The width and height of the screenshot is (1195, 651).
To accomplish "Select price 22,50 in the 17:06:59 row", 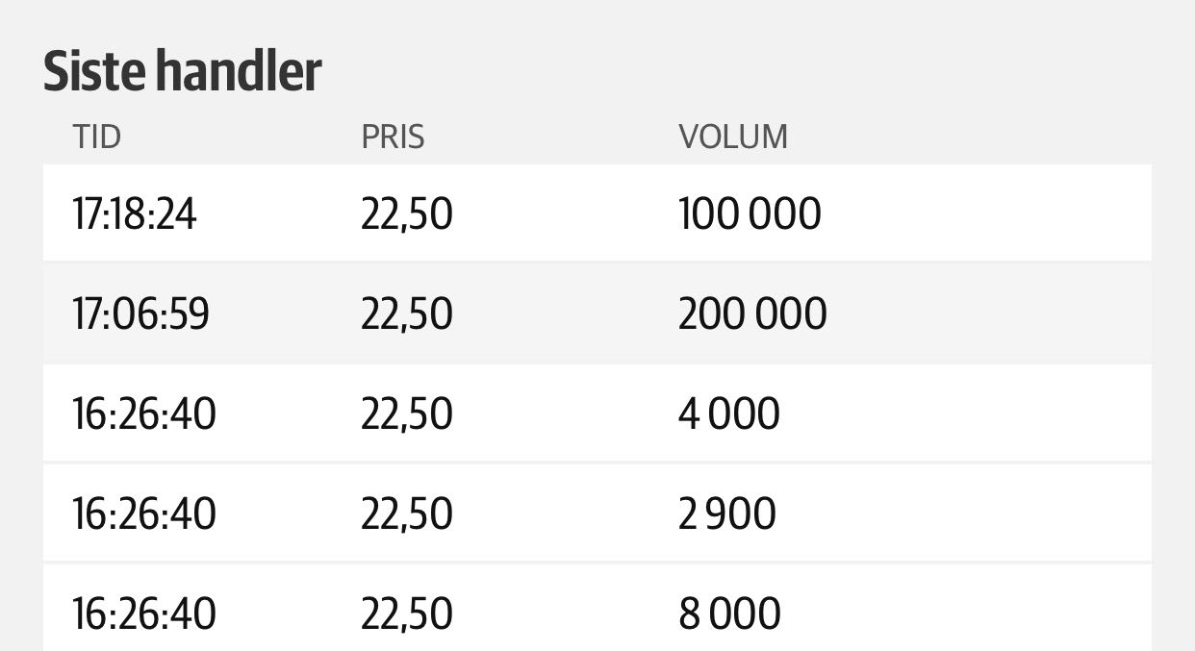I will (407, 313).
